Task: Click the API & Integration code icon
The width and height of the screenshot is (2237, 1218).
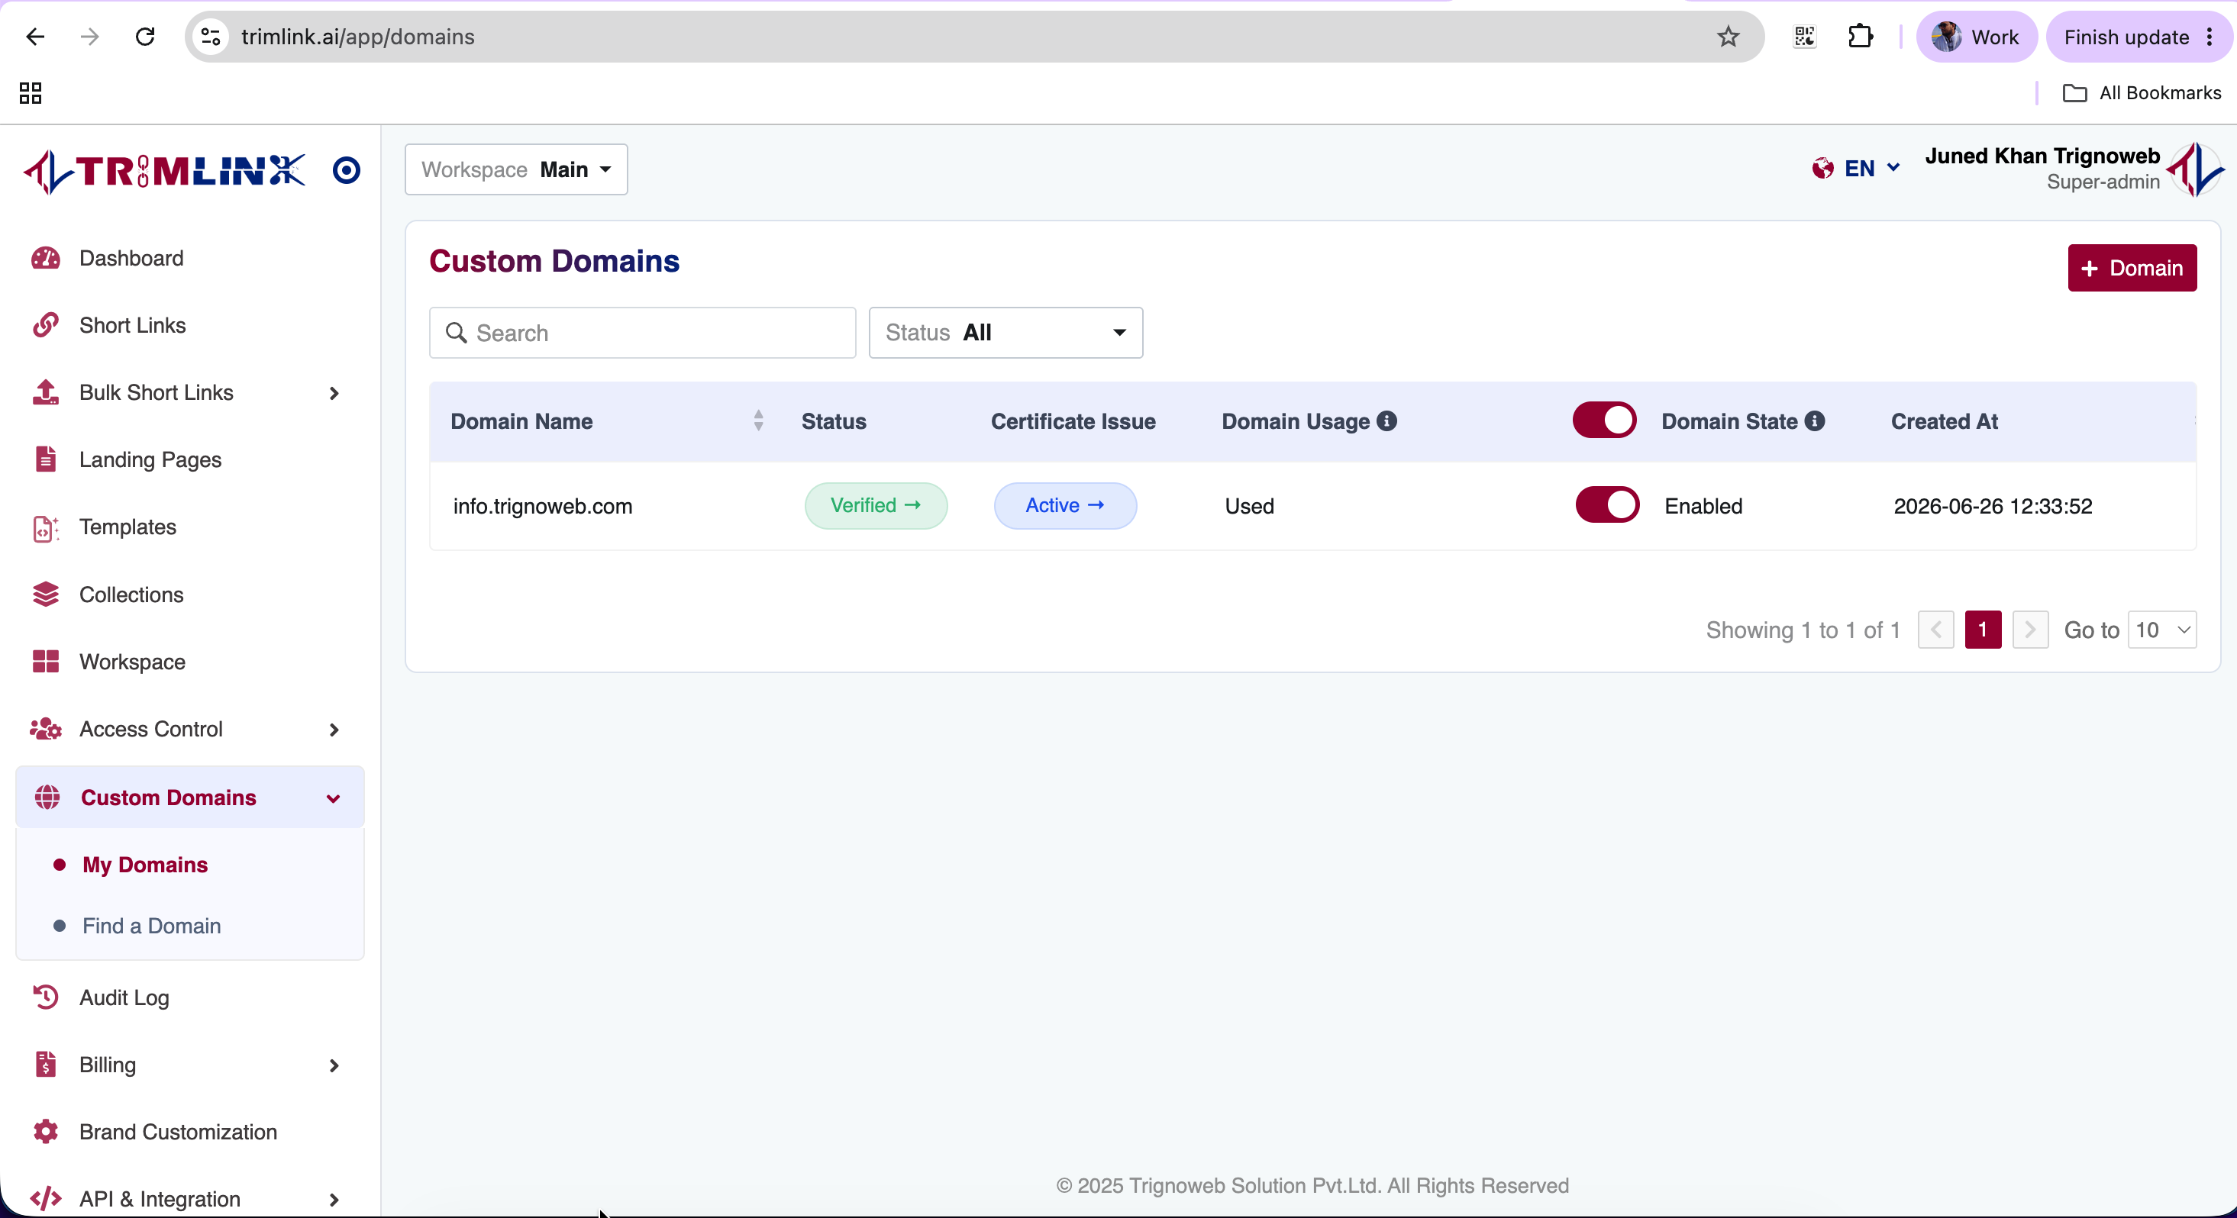Action: click(45, 1198)
